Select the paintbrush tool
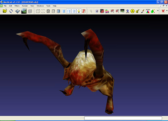168x121 pixels. (x=142, y=11)
